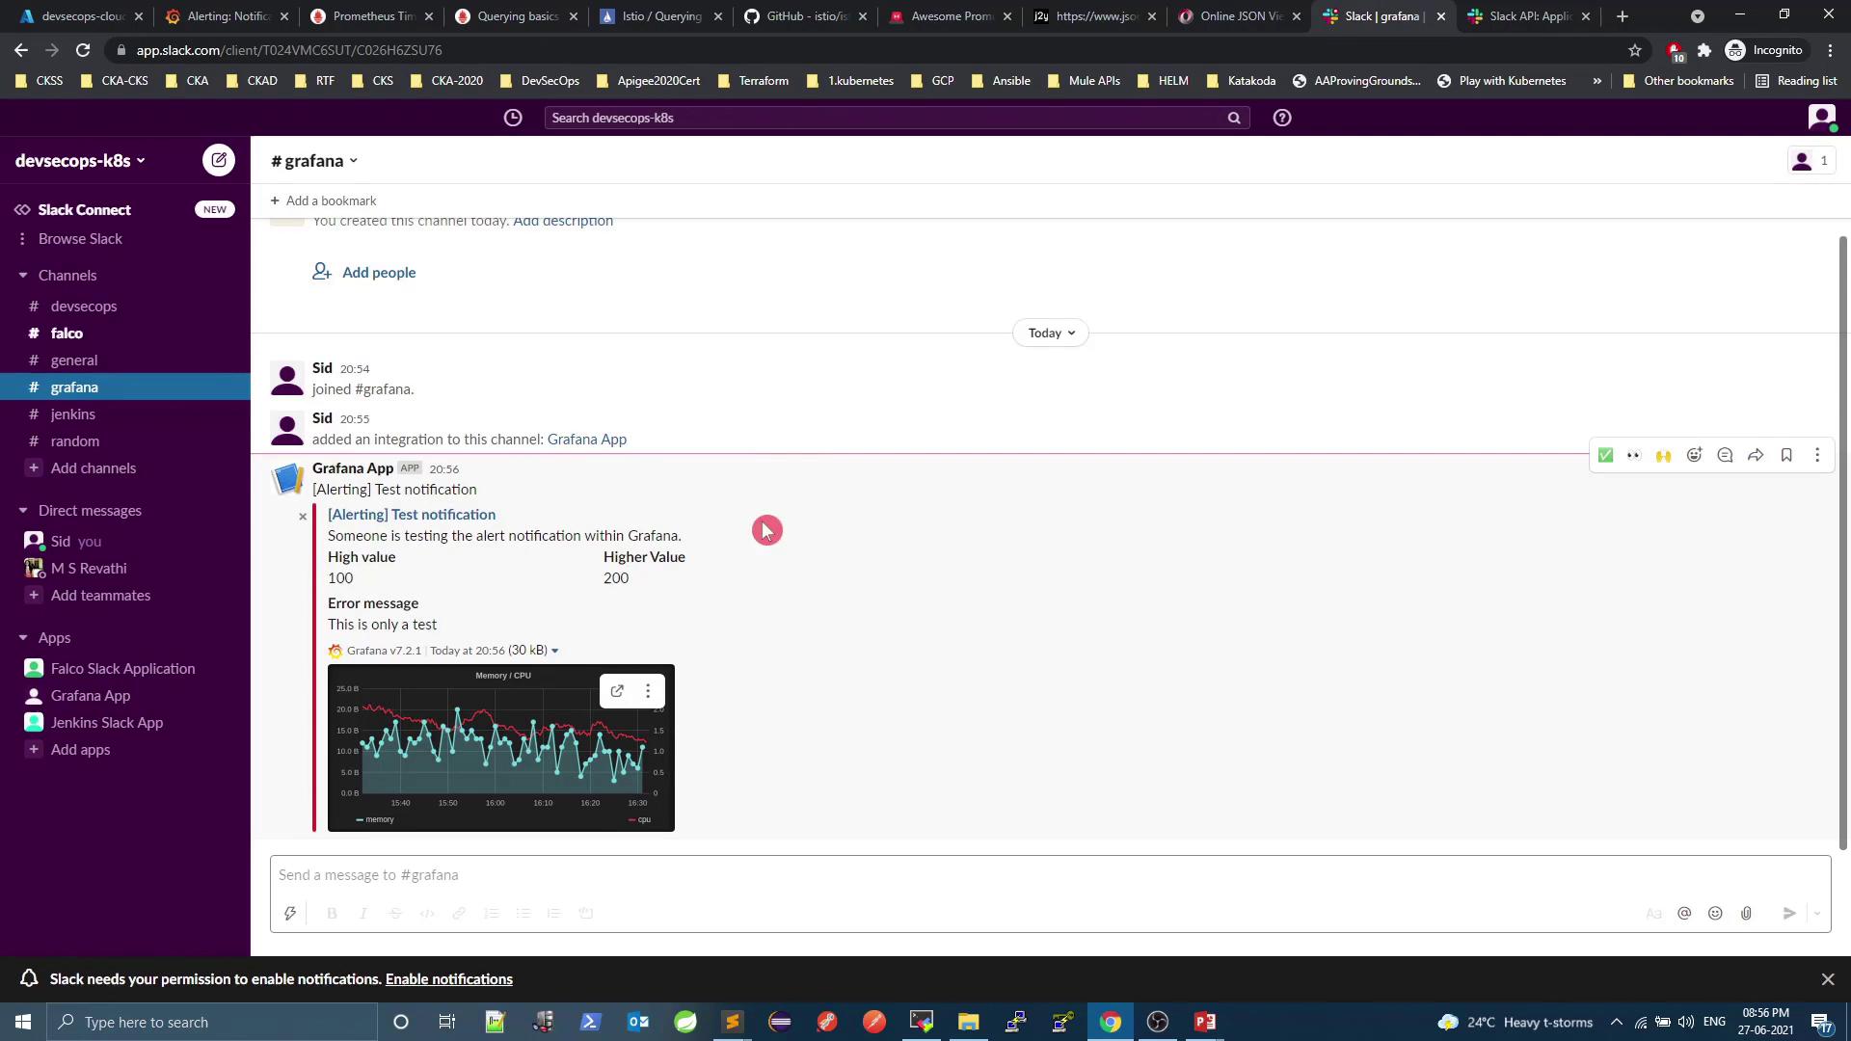React with the raised hands emoji

(1663, 455)
